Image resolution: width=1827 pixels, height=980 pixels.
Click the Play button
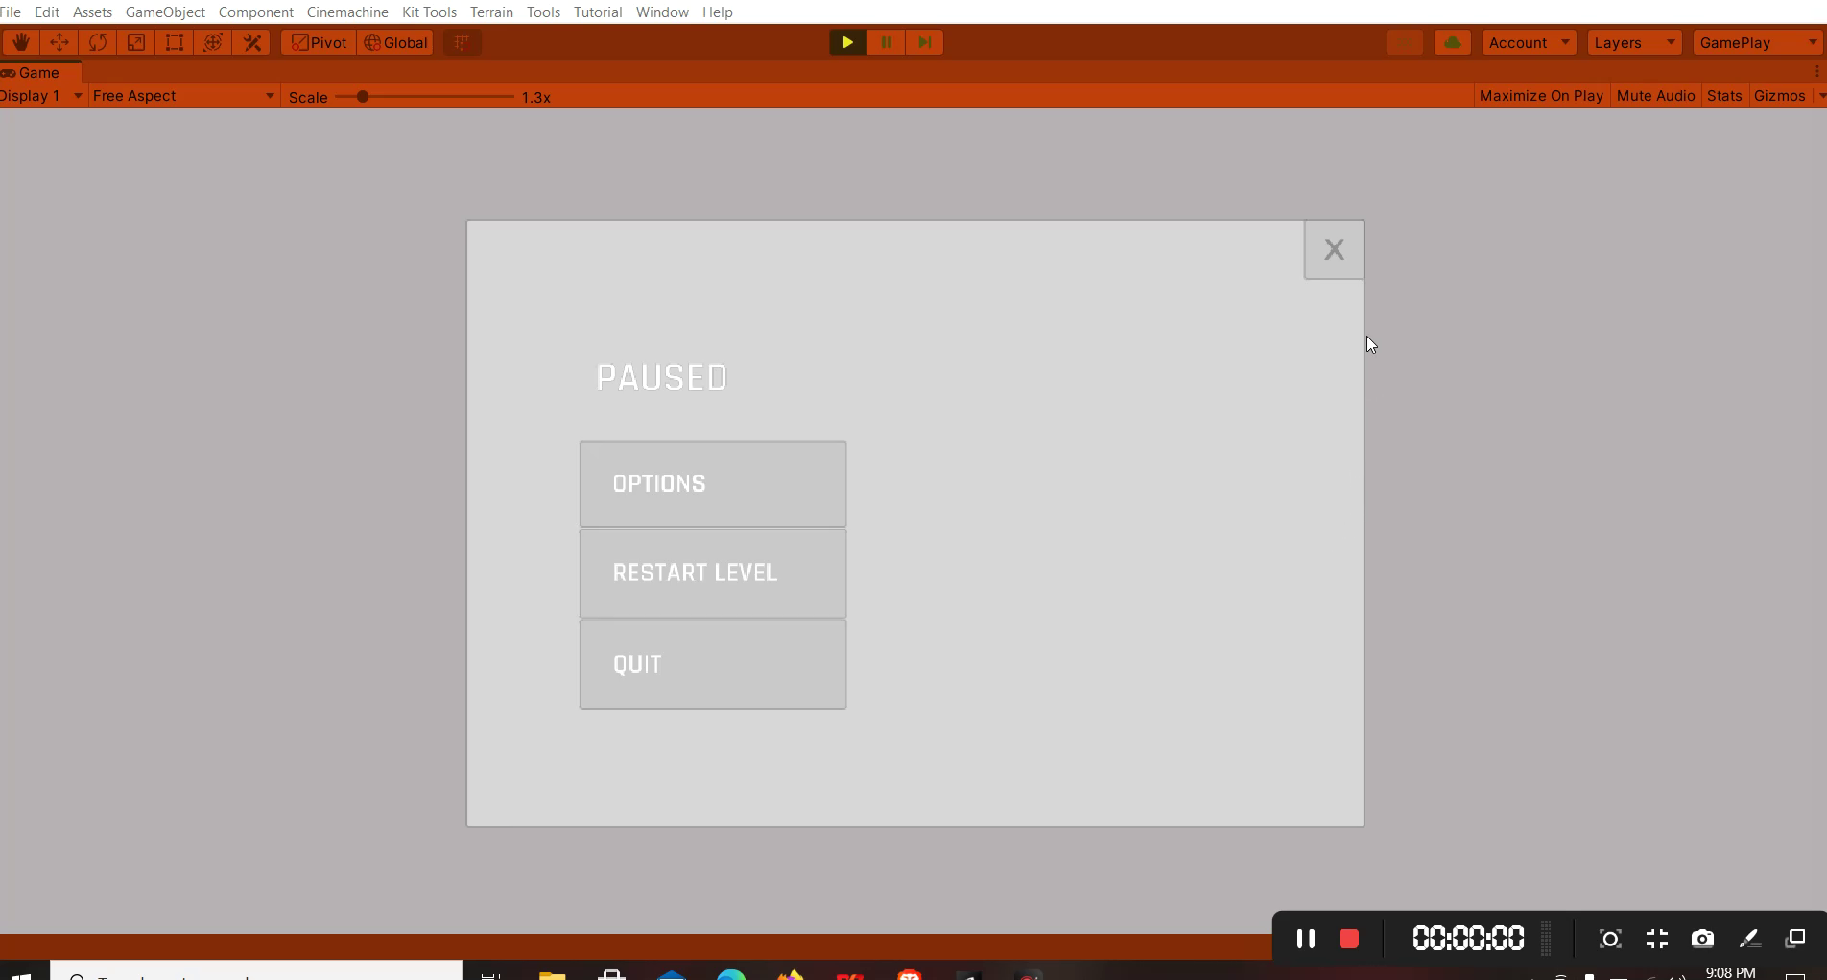click(847, 42)
